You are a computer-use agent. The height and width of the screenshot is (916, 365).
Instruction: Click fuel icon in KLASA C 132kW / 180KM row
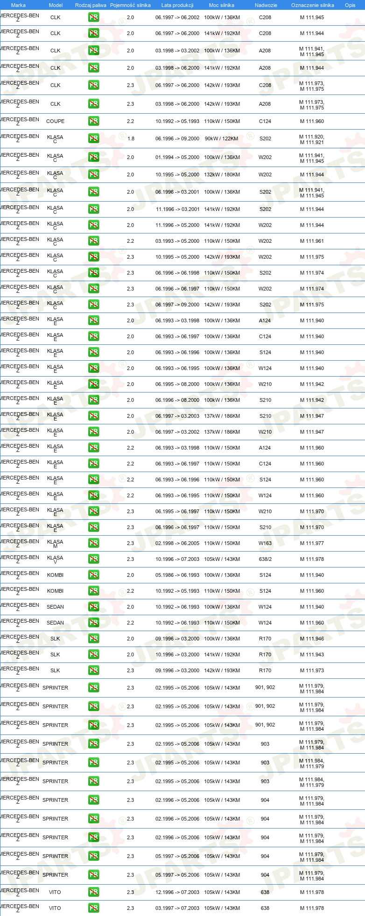(x=93, y=174)
